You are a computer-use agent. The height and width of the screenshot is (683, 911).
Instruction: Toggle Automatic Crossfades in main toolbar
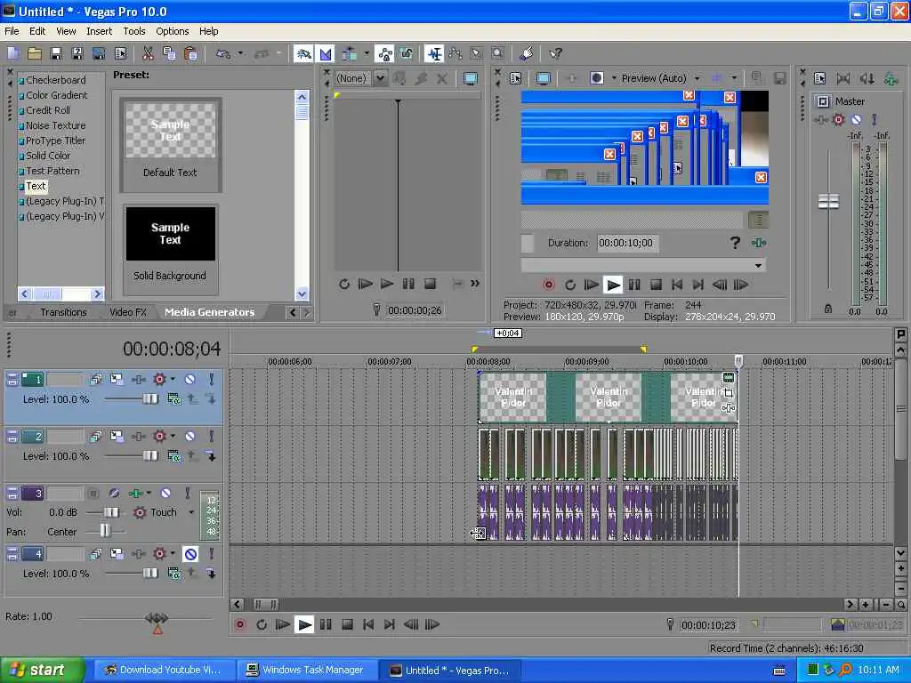click(326, 54)
